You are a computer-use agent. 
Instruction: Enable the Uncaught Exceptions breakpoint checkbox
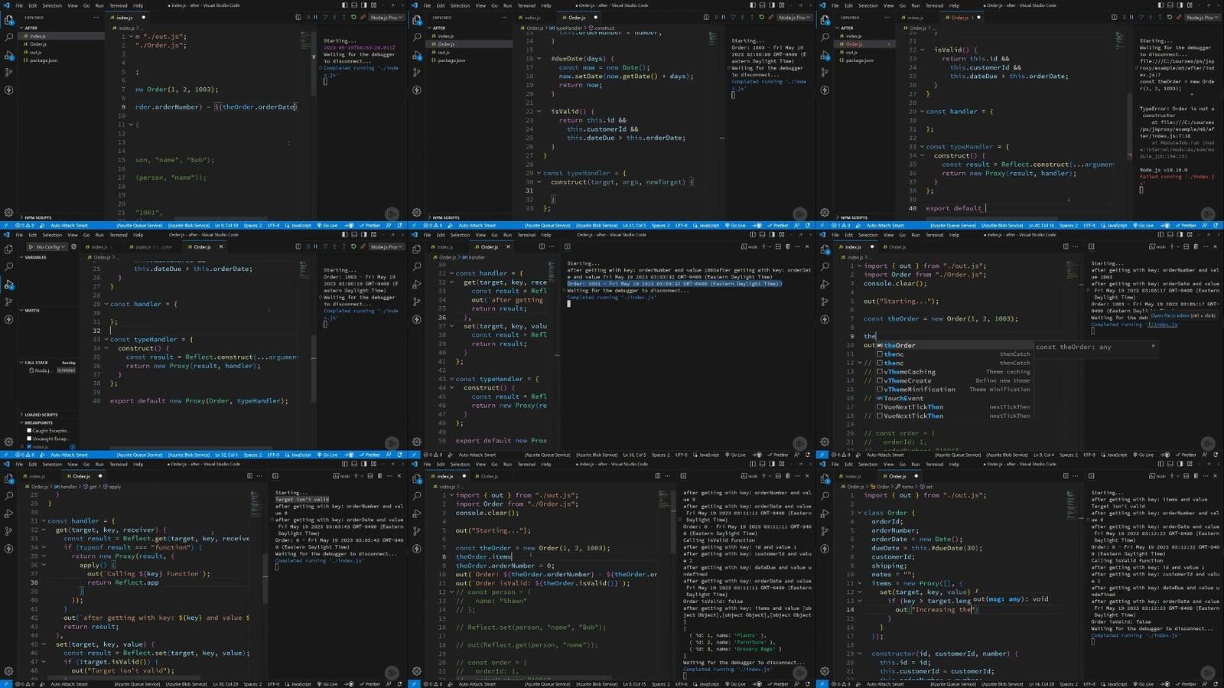click(29, 439)
